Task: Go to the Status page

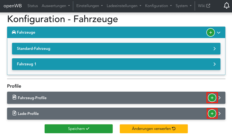Action: [x=32, y=6]
